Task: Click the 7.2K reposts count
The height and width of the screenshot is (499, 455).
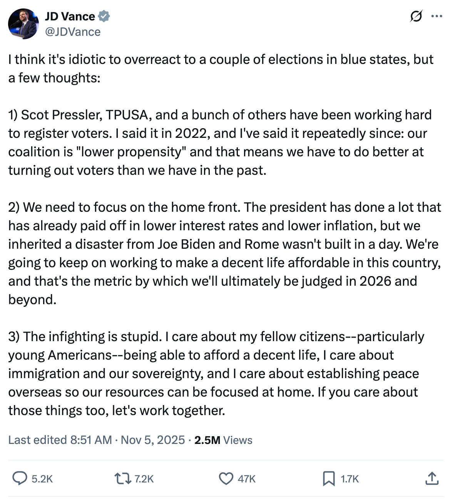Action: click(x=144, y=479)
